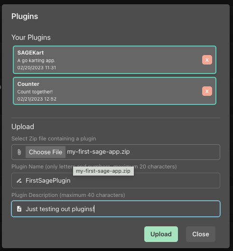
Task: Click the pencil edit icon beside plugin name
Action: tap(19, 181)
